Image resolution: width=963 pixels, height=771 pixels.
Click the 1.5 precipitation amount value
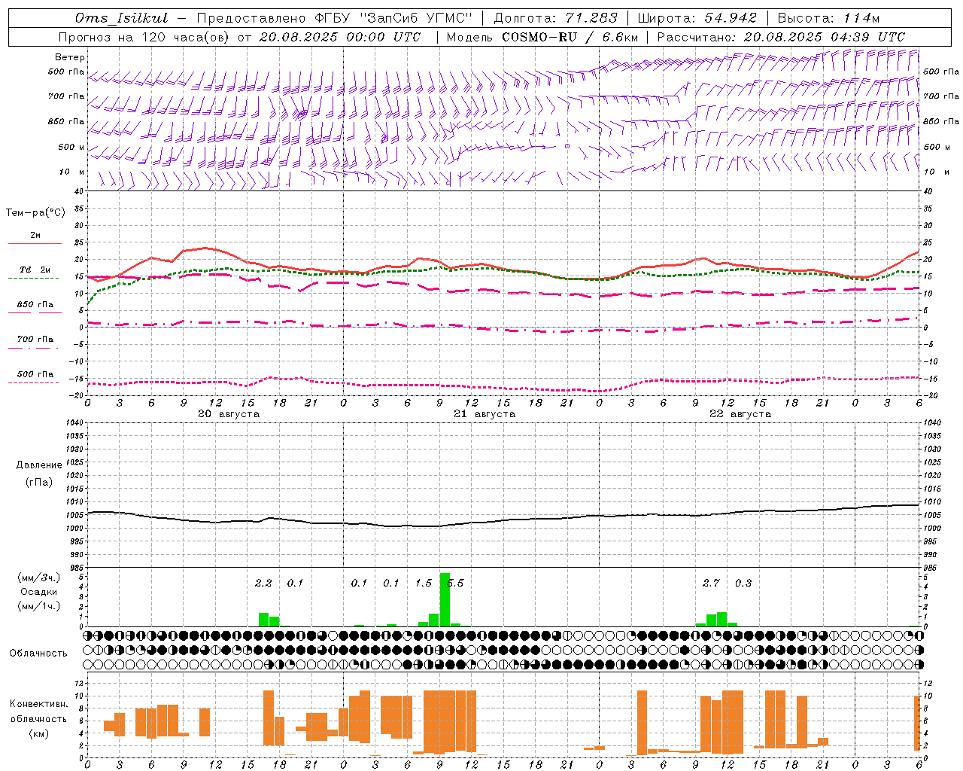click(424, 583)
